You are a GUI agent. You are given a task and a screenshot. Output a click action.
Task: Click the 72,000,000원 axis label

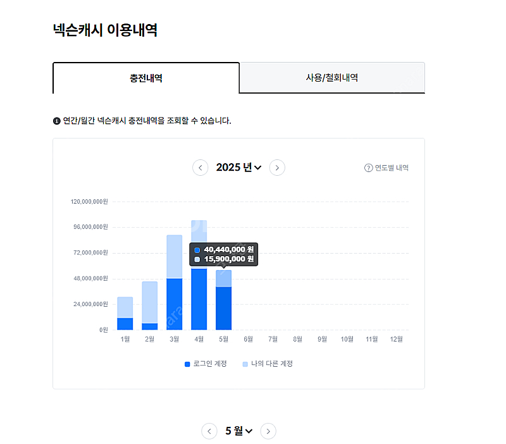90,252
